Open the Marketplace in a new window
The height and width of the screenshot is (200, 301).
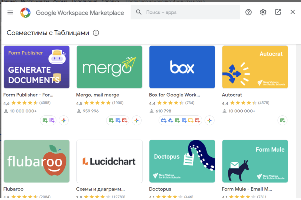coord(278,12)
